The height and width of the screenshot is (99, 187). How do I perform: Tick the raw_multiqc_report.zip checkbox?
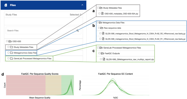point(101,59)
